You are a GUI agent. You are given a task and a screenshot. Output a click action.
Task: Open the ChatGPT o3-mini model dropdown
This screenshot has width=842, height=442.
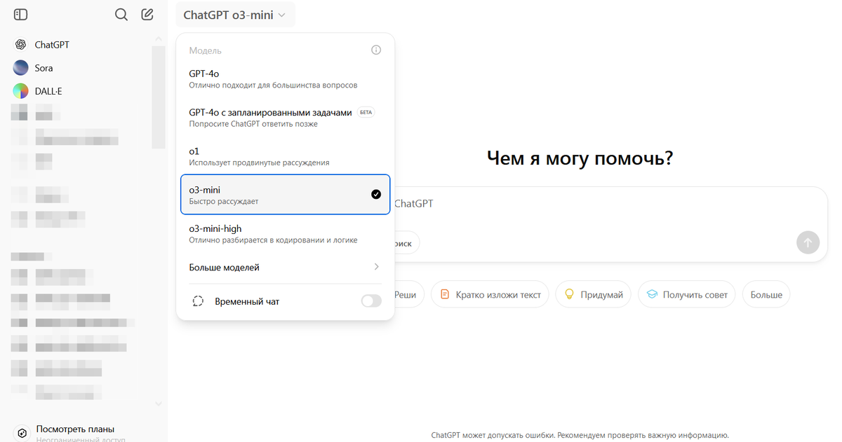[x=235, y=14]
